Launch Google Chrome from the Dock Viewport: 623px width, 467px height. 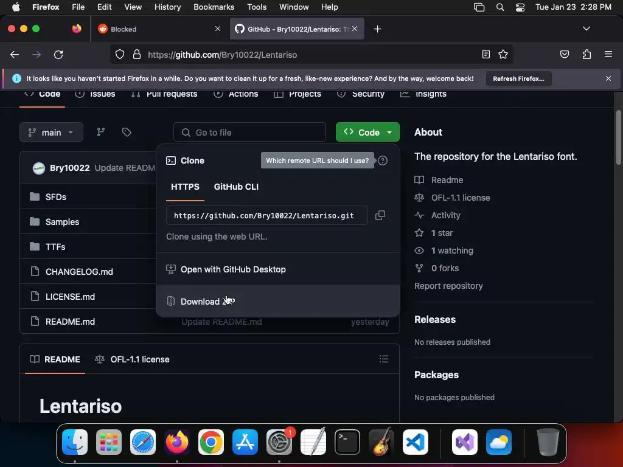(x=211, y=442)
